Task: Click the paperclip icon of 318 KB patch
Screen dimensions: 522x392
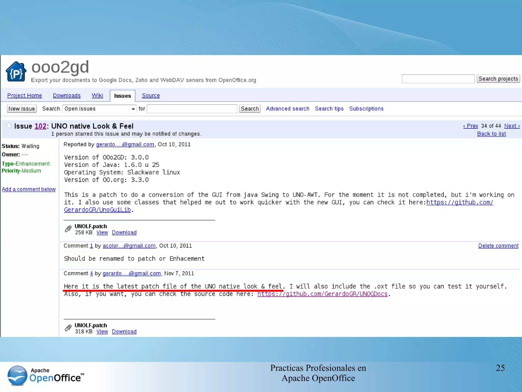Action: pos(68,328)
